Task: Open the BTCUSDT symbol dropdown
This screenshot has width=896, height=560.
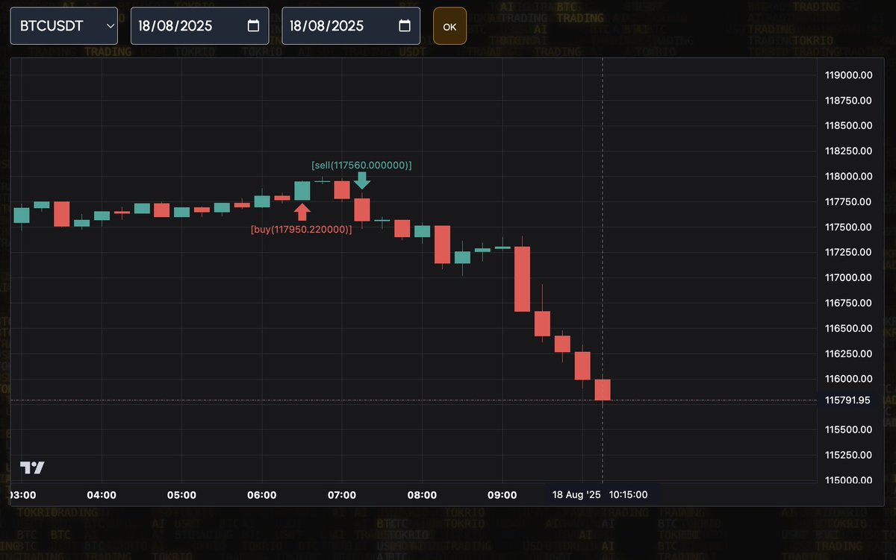Action: [x=63, y=25]
